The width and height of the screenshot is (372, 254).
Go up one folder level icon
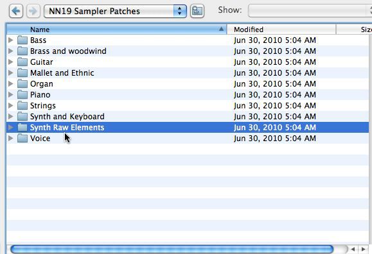tap(197, 11)
